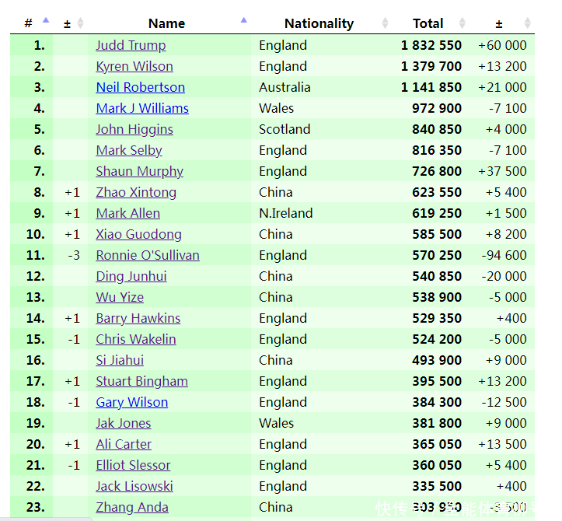Open Jack Lisowski's player page
562x521 pixels.
134,486
